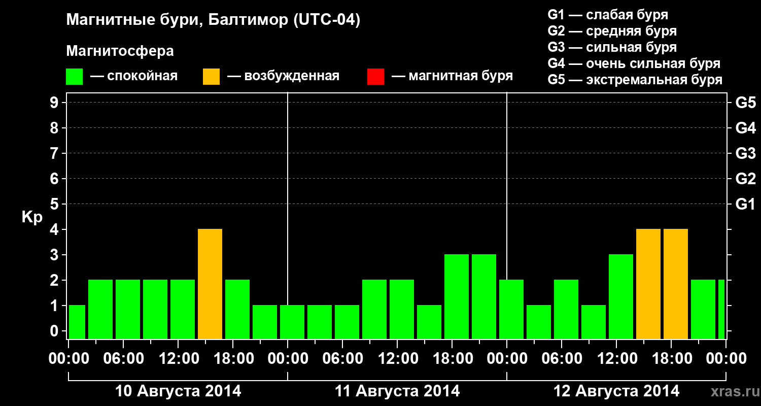The image size is (761, 406).
Task: Click the '12 Августа 2014' date label
Action: coord(616,391)
